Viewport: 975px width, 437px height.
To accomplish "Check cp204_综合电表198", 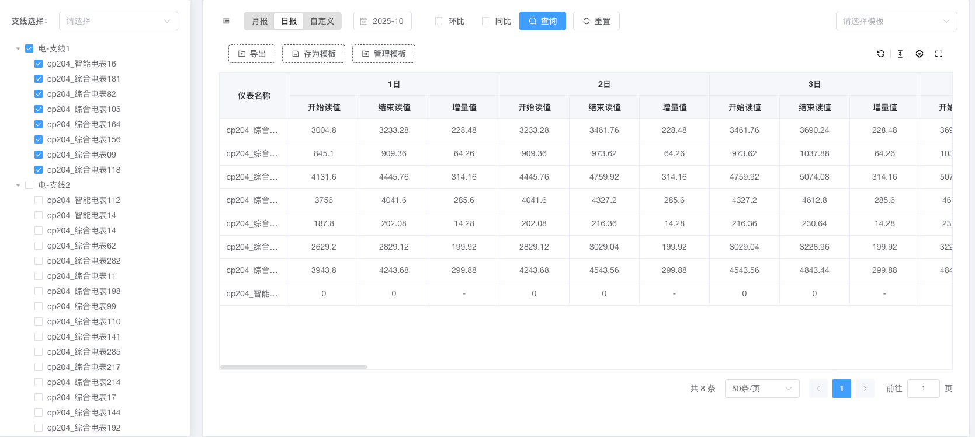I will click(x=39, y=291).
